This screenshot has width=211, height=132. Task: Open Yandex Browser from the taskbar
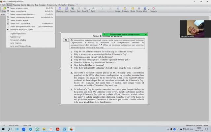pos(51,129)
